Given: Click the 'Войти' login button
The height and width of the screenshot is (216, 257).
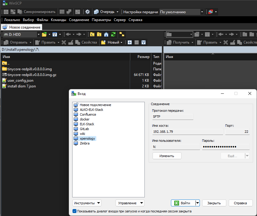Looking at the screenshot, I should point(183,203).
